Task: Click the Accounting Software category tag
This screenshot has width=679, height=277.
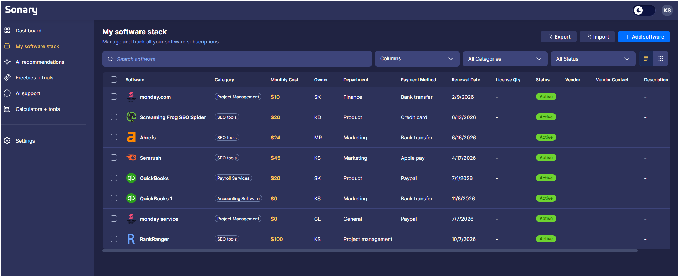Action: click(238, 198)
